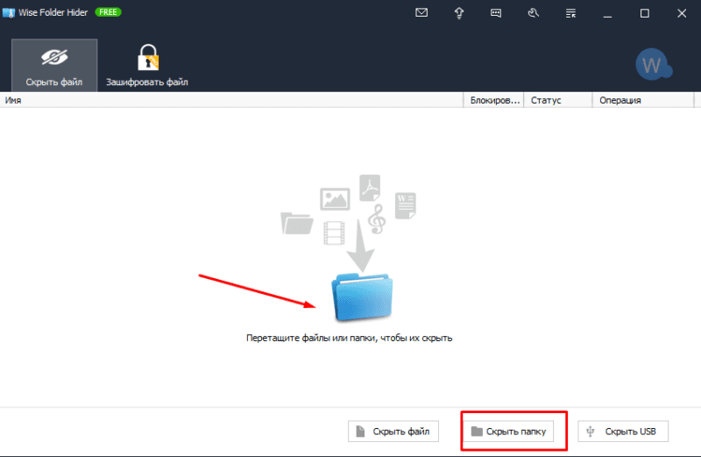This screenshot has height=457, width=701.
Task: Maximize the Wise Folder Hider window
Action: click(644, 13)
